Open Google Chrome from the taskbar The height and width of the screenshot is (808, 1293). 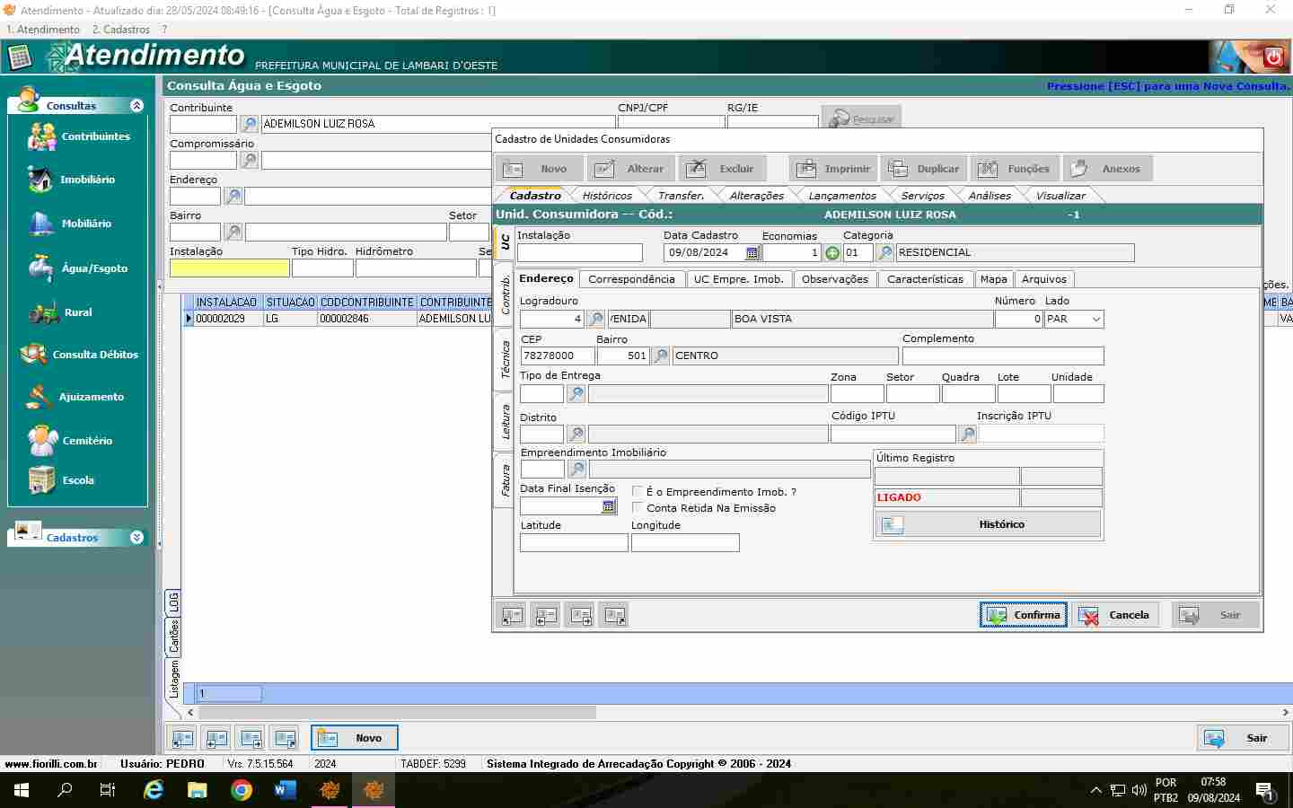[x=242, y=790]
